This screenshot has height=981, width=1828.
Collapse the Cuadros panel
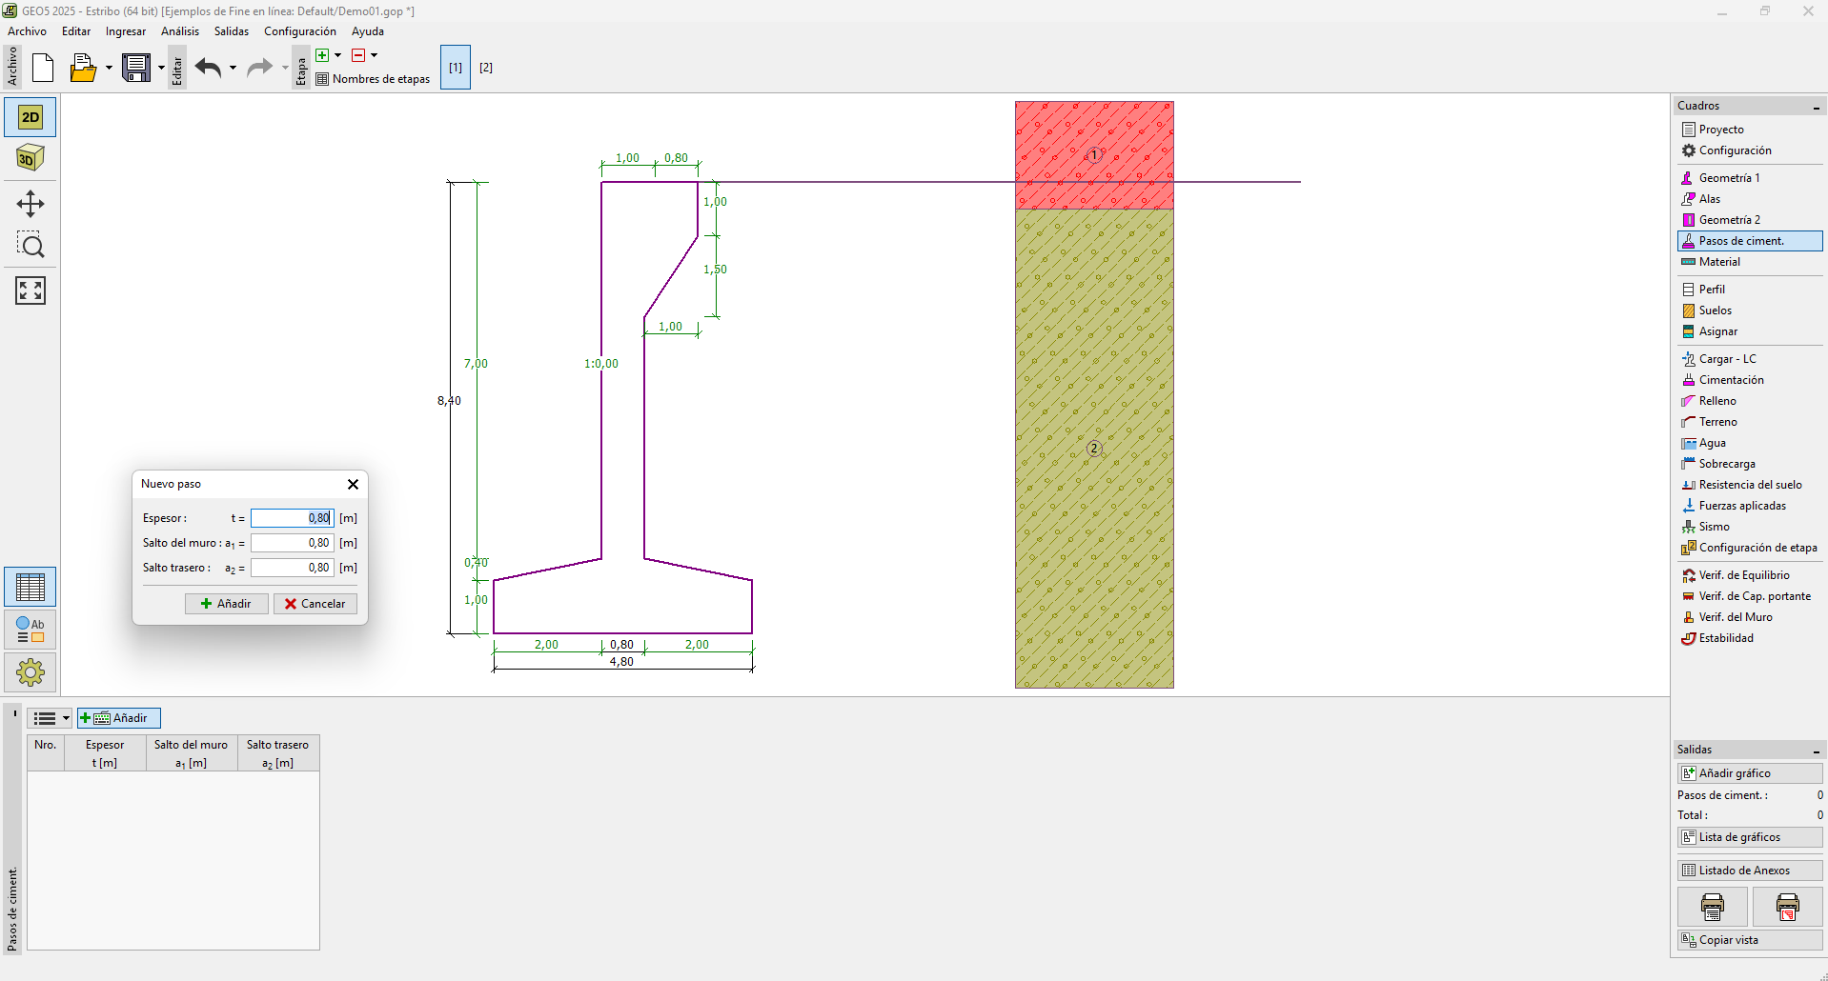click(x=1817, y=107)
